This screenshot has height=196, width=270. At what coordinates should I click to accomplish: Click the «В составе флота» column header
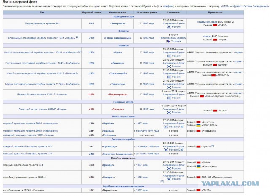(x=147, y=13)
